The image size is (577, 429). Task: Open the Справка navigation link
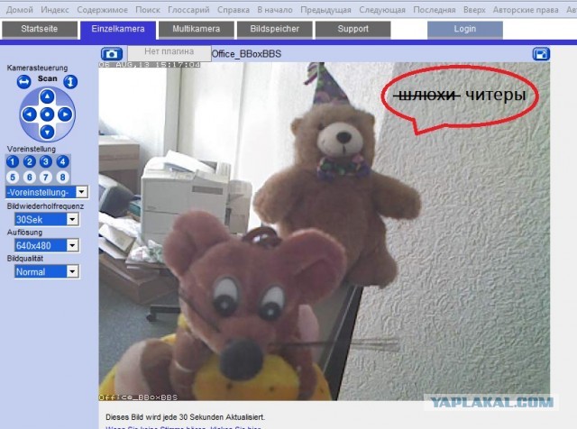[x=234, y=10]
